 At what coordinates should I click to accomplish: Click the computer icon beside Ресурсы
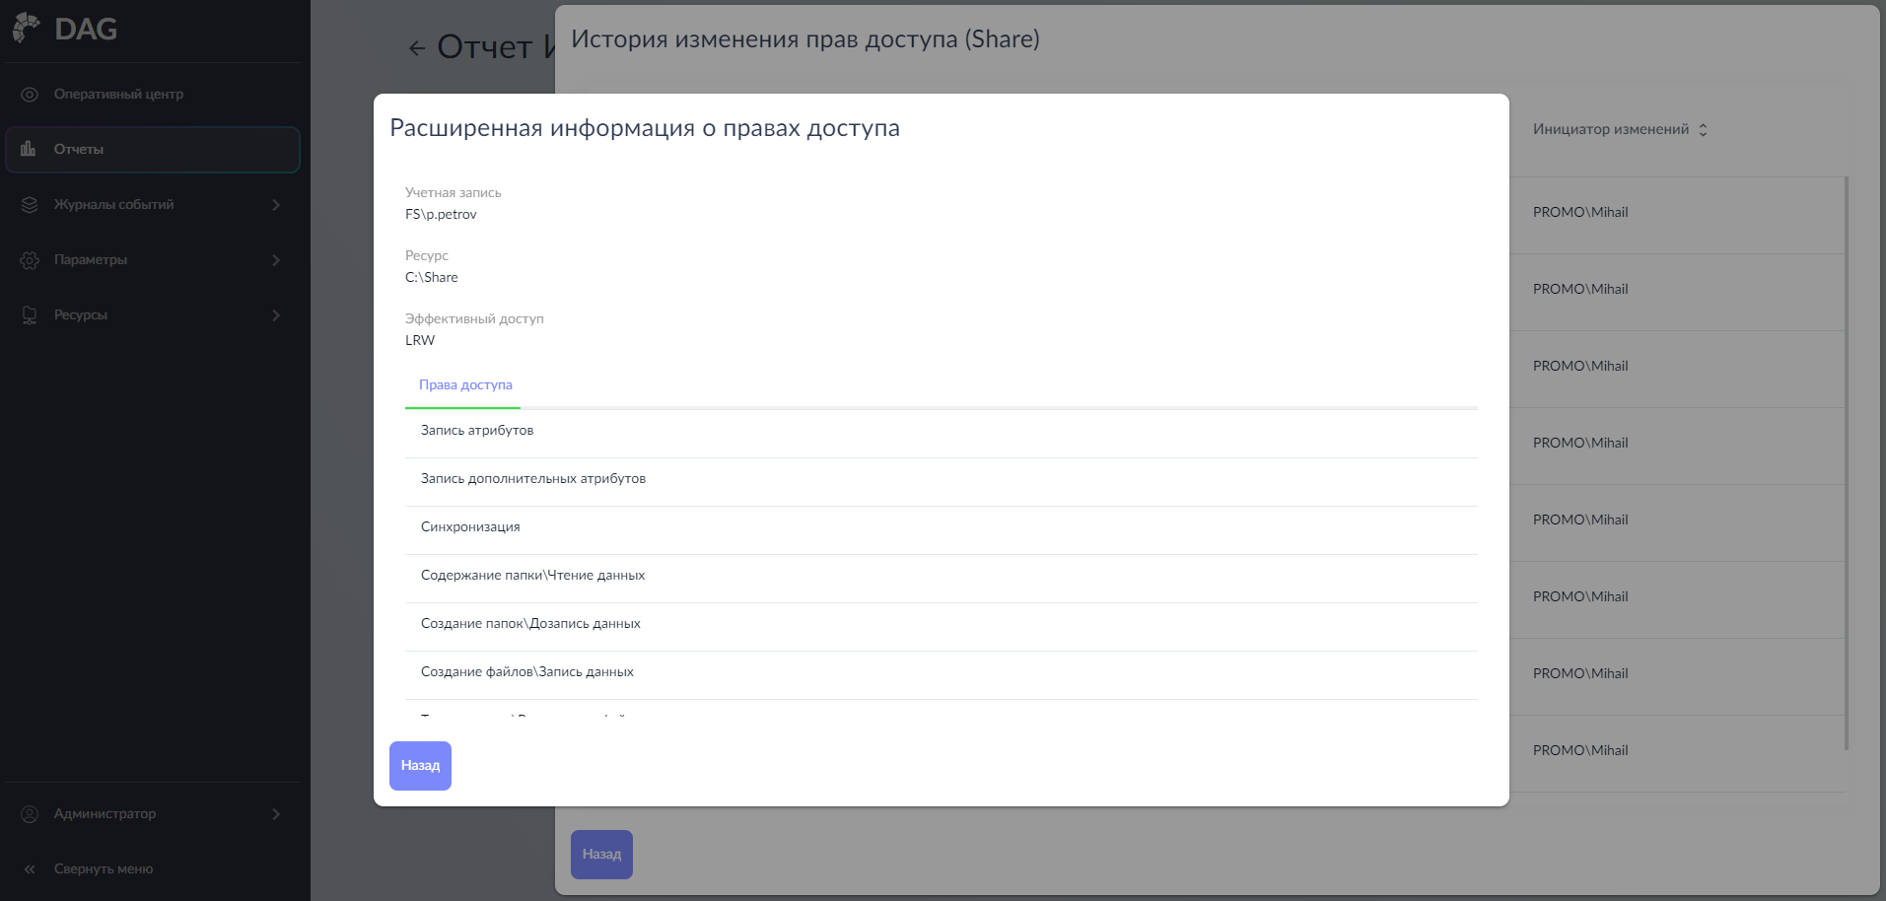(30, 315)
